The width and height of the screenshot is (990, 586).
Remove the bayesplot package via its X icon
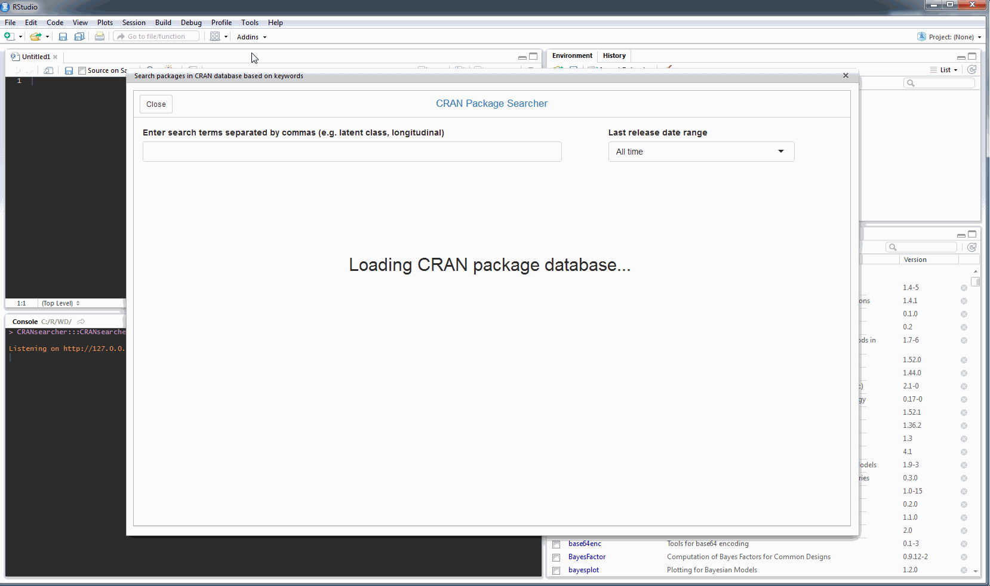pos(964,570)
